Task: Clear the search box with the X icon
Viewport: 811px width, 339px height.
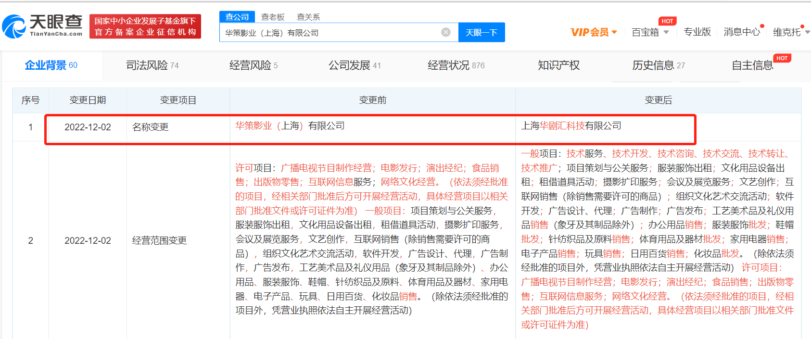Action: (x=446, y=32)
